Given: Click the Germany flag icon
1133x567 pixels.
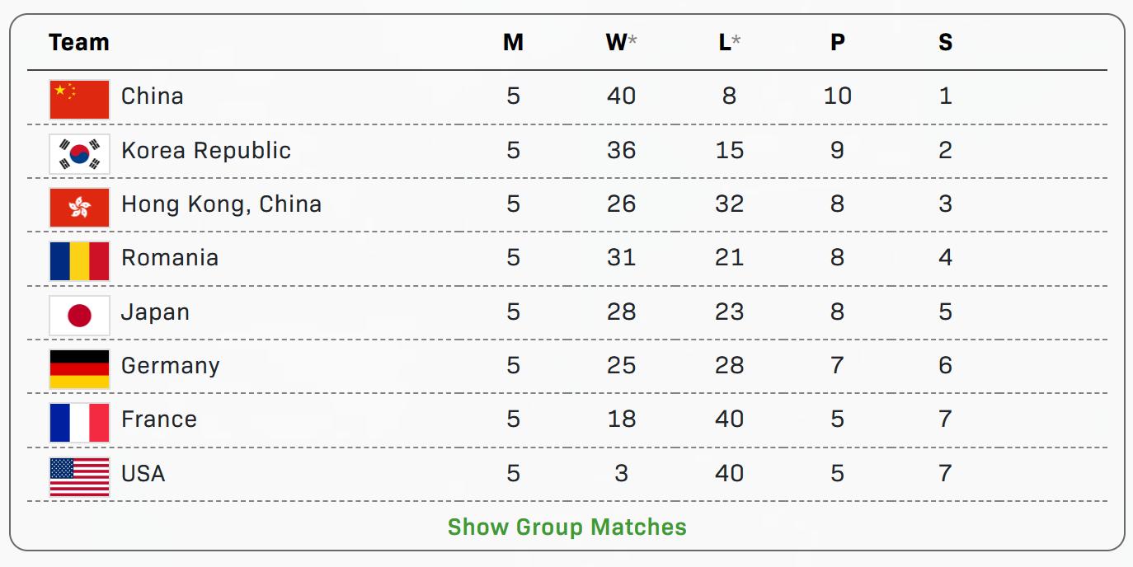Looking at the screenshot, I should pos(79,369).
